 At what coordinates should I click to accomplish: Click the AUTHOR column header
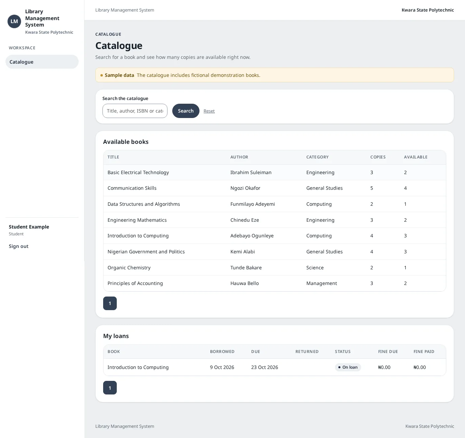(239, 157)
